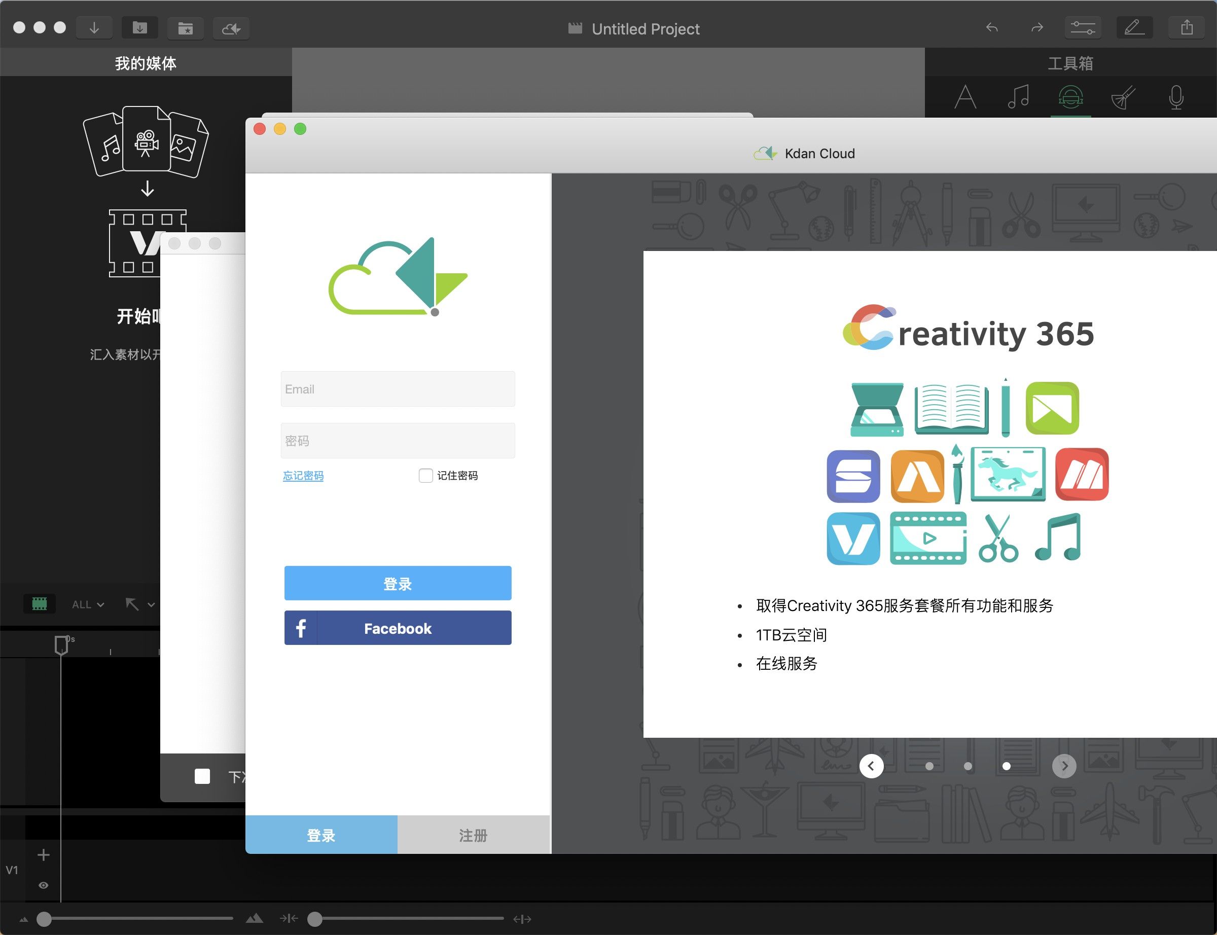Viewport: 1217px width, 935px height.
Task: Click the share export icon
Action: (x=1187, y=27)
